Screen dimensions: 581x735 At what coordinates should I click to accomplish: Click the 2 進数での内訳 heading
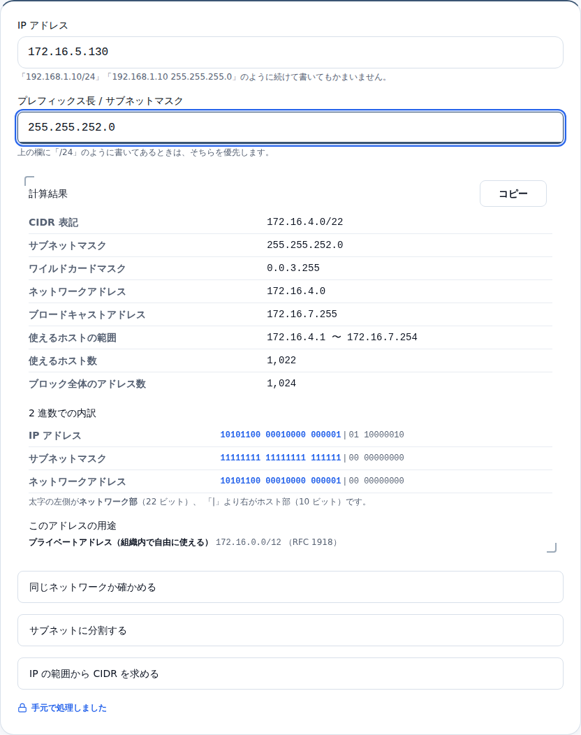62,413
